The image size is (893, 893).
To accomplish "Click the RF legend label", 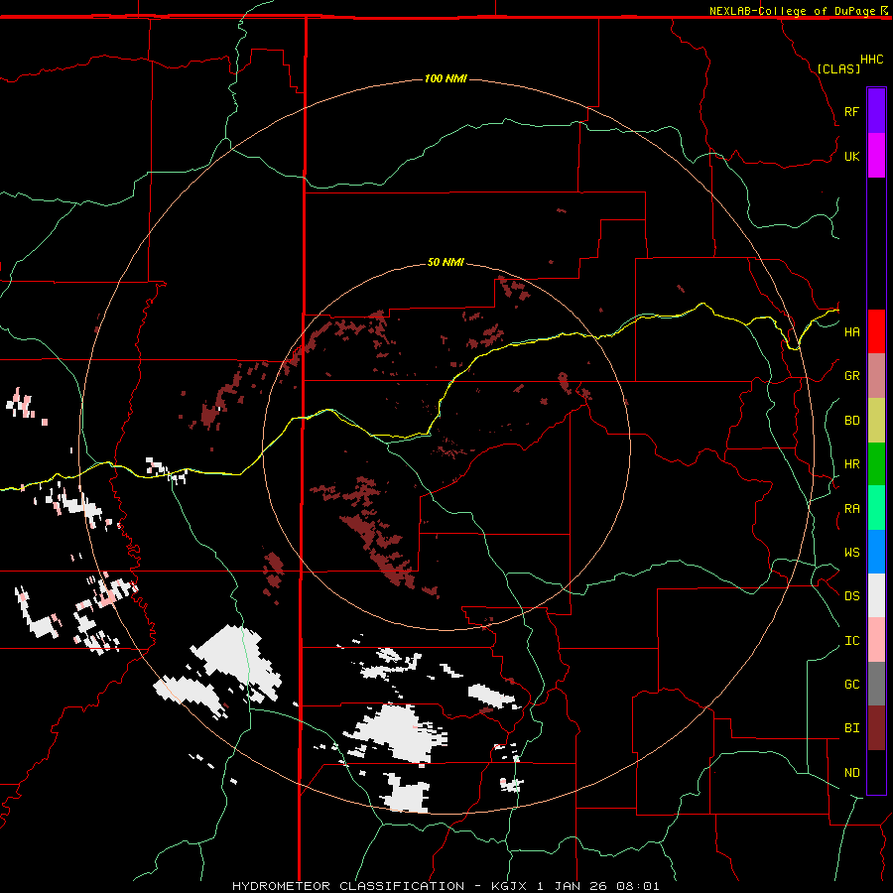I will coord(851,111).
